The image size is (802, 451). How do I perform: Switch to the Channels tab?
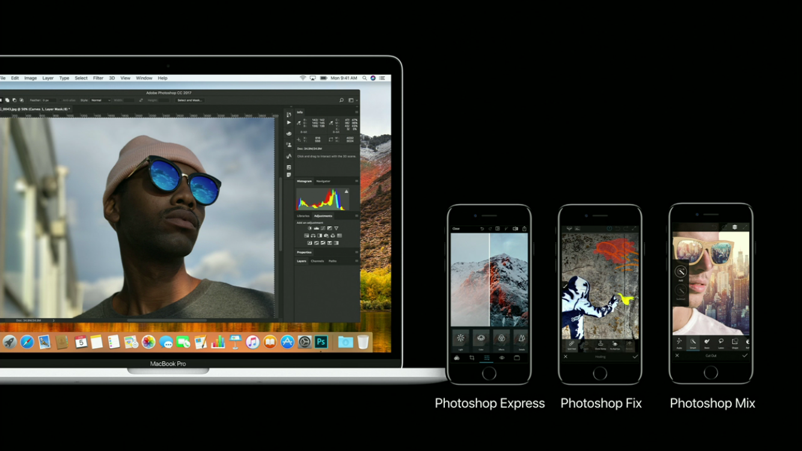tap(317, 261)
